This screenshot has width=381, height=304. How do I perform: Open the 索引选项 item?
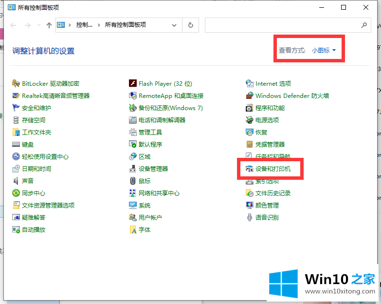[x=262, y=181]
